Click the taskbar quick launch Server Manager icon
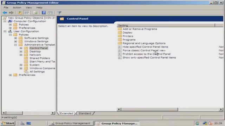The width and height of the screenshot is (225, 126). (x=22, y=123)
